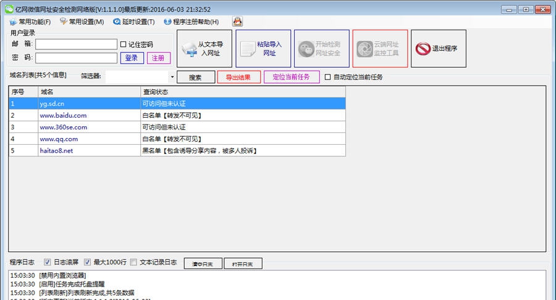This screenshot has width=556, height=300.
Task: Focus the 邮箱 input field
Action: (x=76, y=44)
